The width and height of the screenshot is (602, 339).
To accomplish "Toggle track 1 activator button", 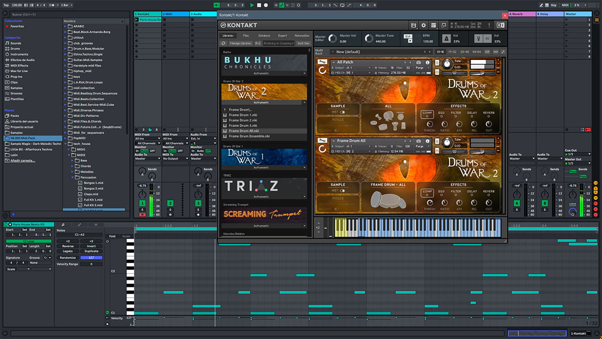I will (142, 203).
